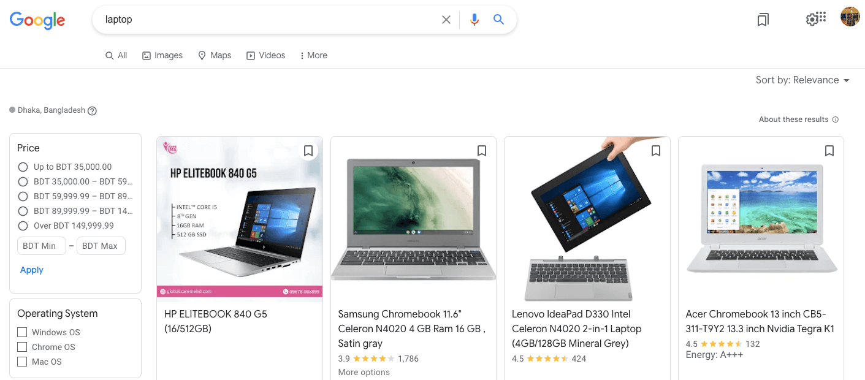Click the magnifying glass search icon

coord(498,19)
